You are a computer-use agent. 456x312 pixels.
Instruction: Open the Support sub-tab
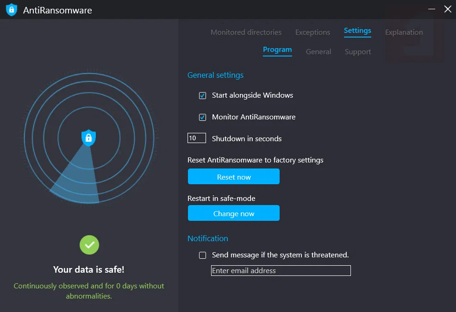(x=358, y=52)
